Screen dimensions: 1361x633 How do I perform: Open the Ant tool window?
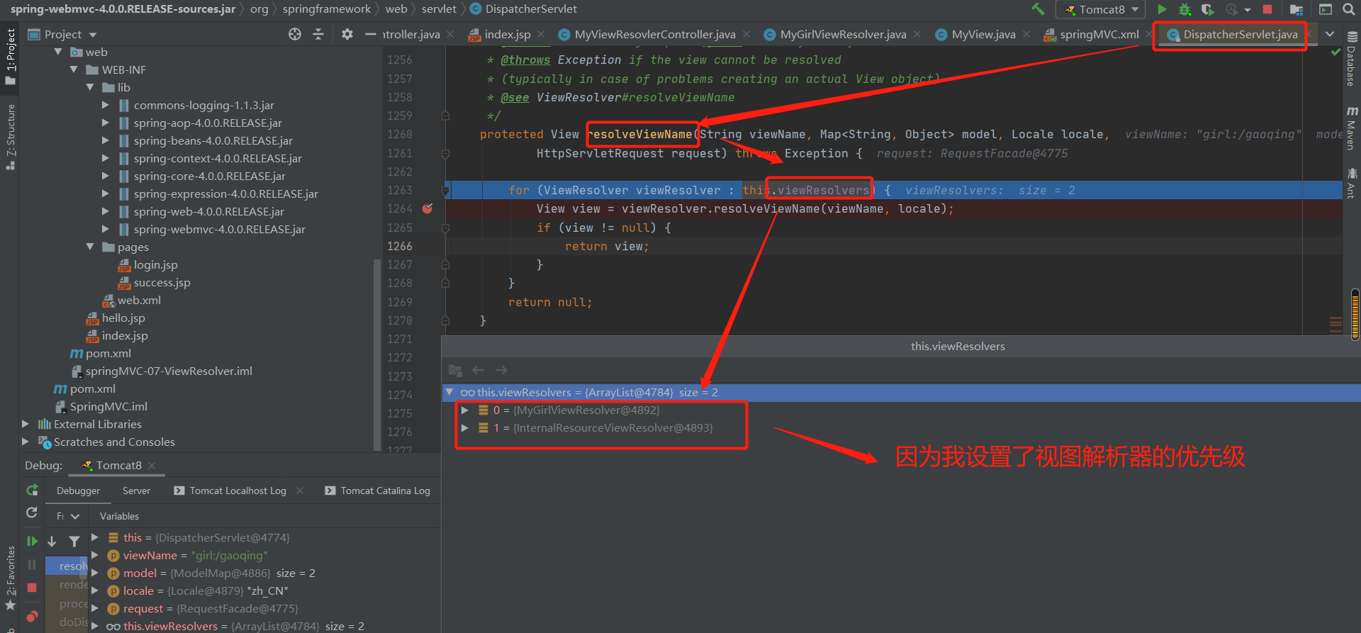click(1352, 183)
